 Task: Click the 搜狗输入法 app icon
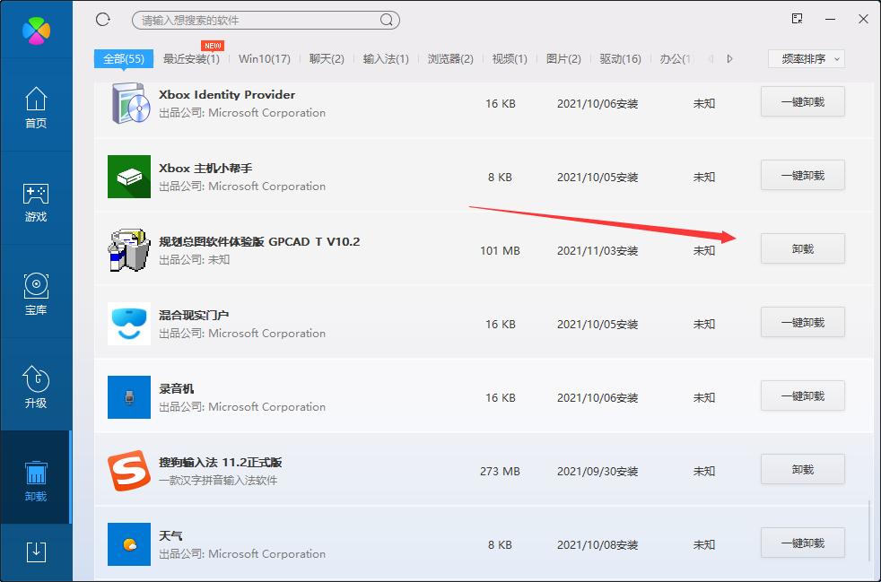129,472
